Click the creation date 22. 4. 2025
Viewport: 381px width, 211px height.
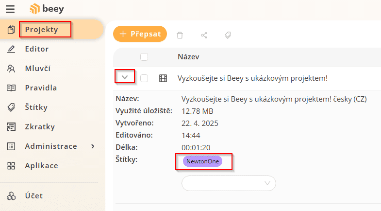tap(200, 123)
